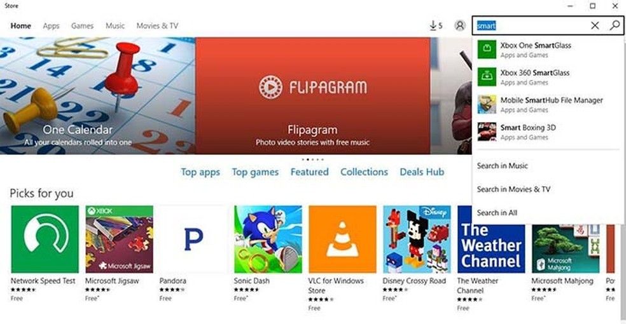
Task: Click inside the search input field
Action: tap(531, 25)
